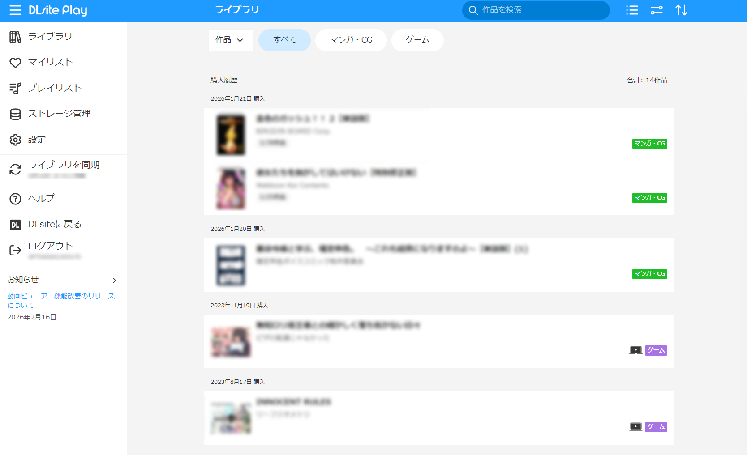This screenshot has width=747, height=455.
Task: Switch to list view icon
Action: (632, 10)
